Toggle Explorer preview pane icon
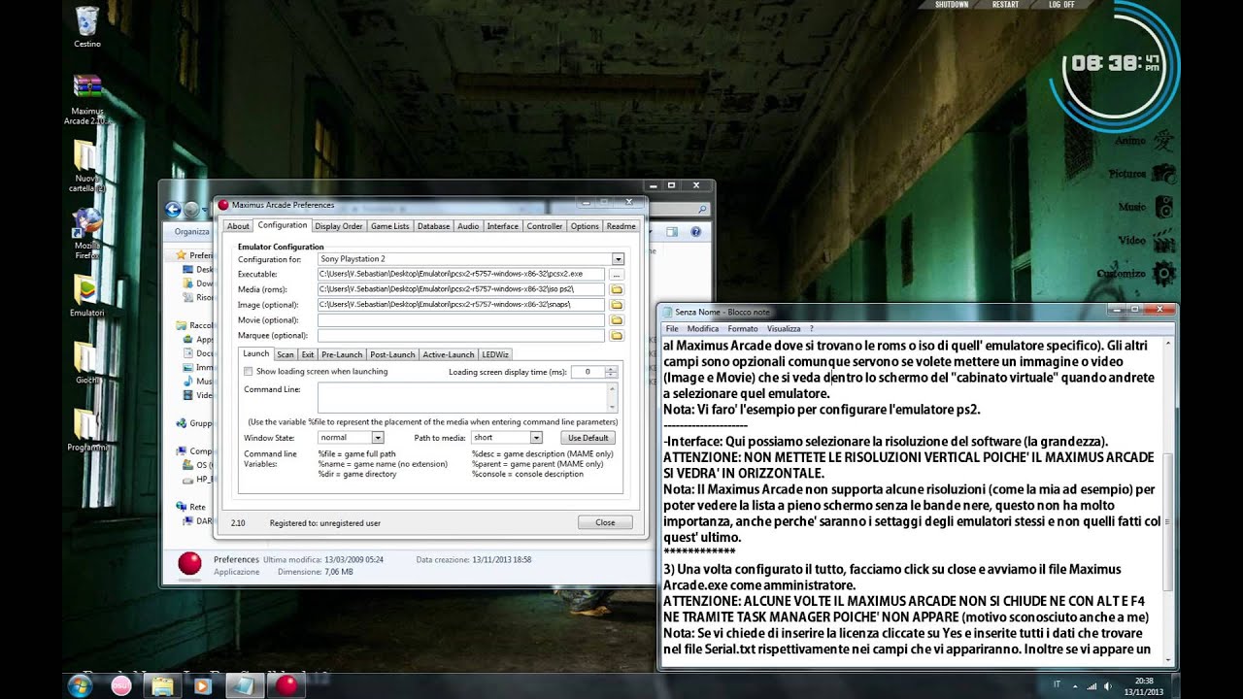 672,232
